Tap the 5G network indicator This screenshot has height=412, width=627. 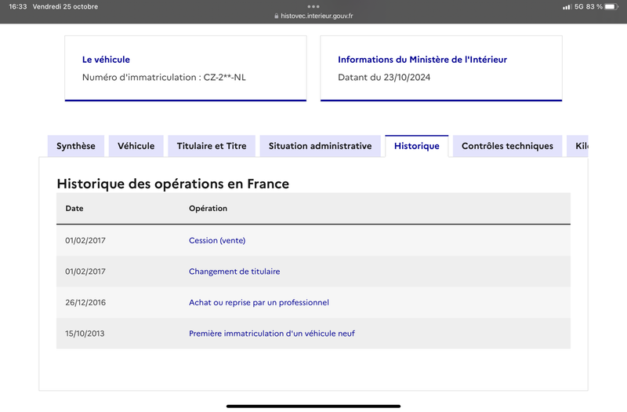point(578,6)
